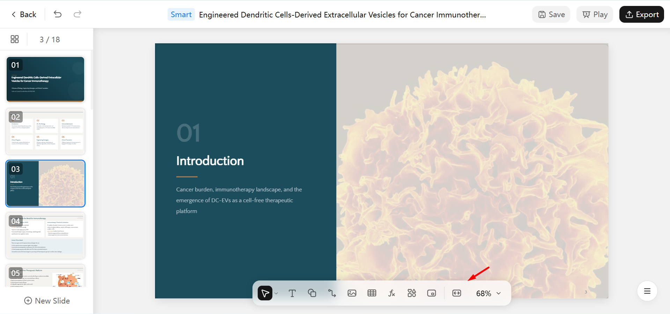Fit slide to width

(457, 293)
